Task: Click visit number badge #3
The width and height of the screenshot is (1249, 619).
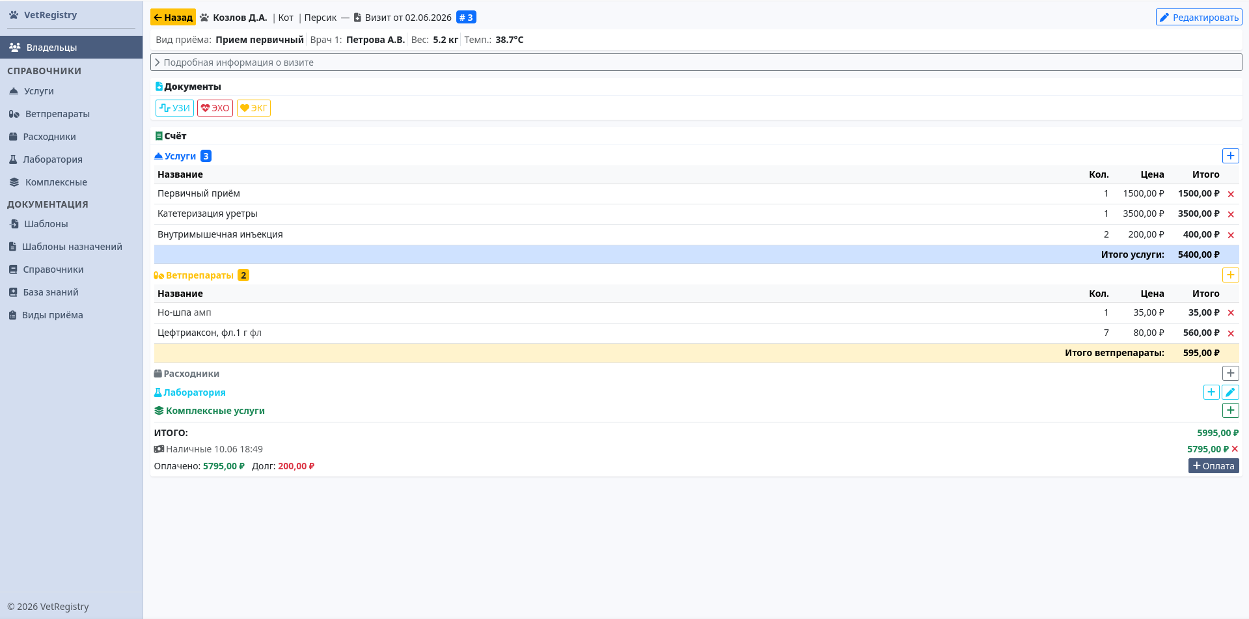Action: click(466, 18)
